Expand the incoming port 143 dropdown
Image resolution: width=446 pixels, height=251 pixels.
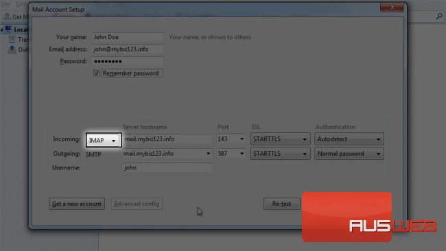[x=242, y=139]
